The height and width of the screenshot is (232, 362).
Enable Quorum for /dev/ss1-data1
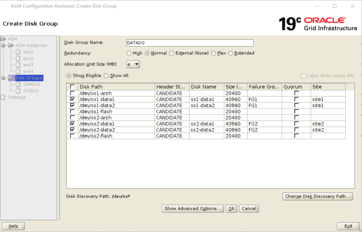pos(296,99)
